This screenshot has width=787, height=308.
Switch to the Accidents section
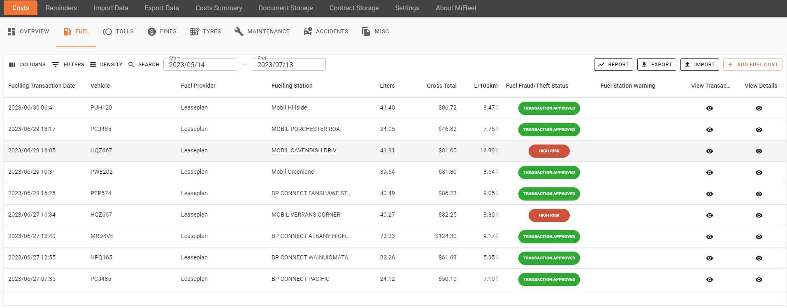click(x=326, y=32)
